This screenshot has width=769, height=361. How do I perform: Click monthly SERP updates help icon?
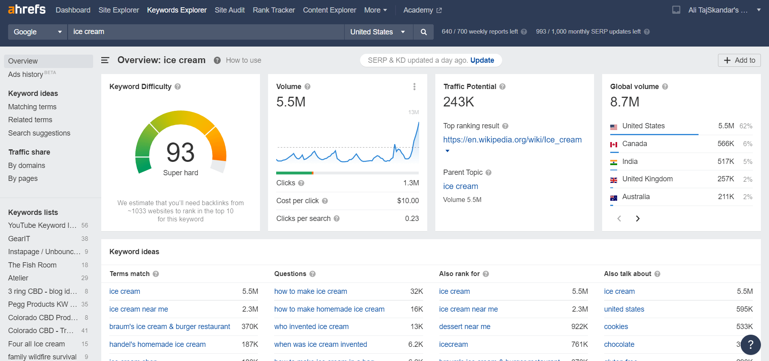pos(647,32)
